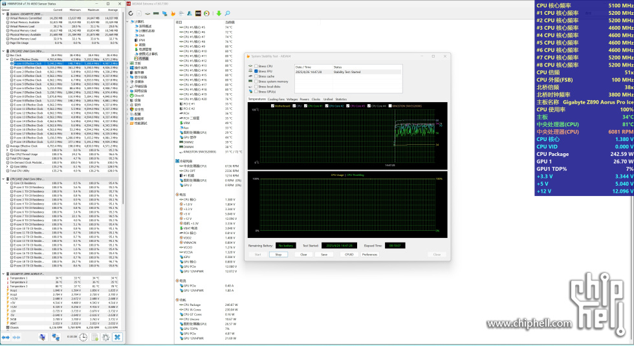Toggle CPU Core #1 checkbox in graph legend
This screenshot has height=346, width=634.
tap(305, 106)
